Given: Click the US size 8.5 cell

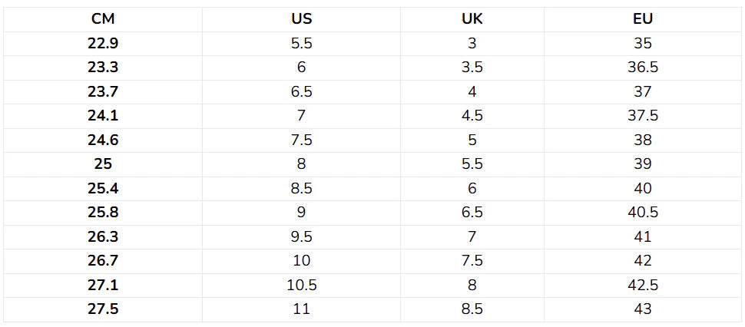Looking at the screenshot, I should point(301,188).
